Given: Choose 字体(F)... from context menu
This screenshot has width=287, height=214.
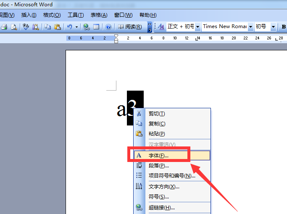Looking at the screenshot, I should pyautogui.click(x=172, y=156).
